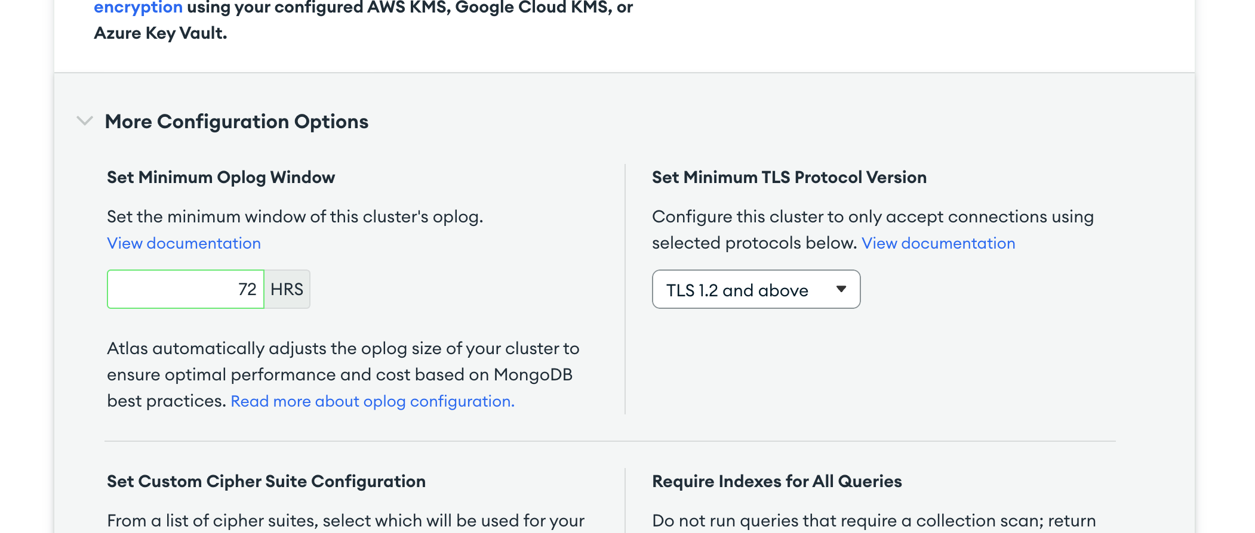Open View documentation link for TLS protocols
This screenshot has height=533, width=1255.
(938, 243)
